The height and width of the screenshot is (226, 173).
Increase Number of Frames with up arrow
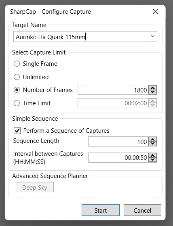pos(153,88)
